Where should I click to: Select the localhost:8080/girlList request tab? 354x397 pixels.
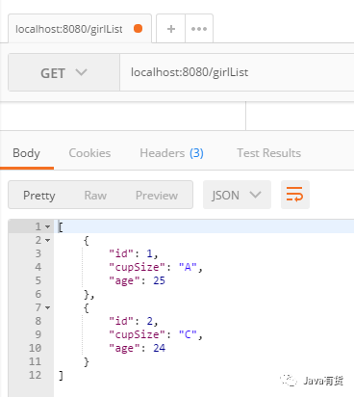coord(68,29)
